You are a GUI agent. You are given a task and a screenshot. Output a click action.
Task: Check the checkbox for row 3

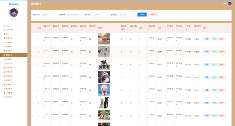coord(33,65)
